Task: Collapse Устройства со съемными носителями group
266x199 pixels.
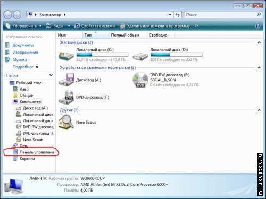Action: click(x=259, y=67)
